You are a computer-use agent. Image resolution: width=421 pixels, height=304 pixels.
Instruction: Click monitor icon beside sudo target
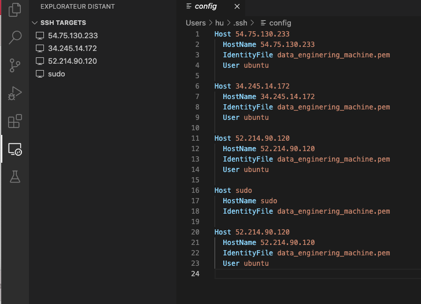coord(40,74)
